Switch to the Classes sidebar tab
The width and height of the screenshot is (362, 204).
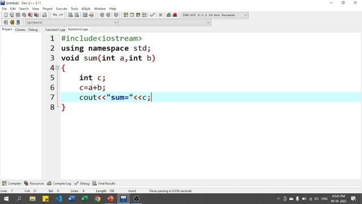[x=20, y=29]
